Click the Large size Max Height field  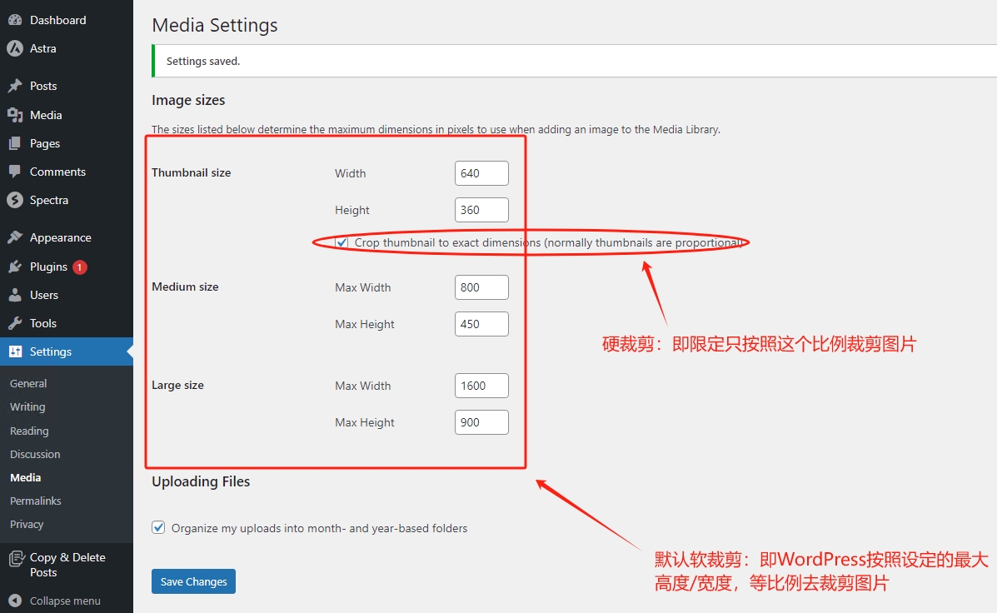point(481,422)
